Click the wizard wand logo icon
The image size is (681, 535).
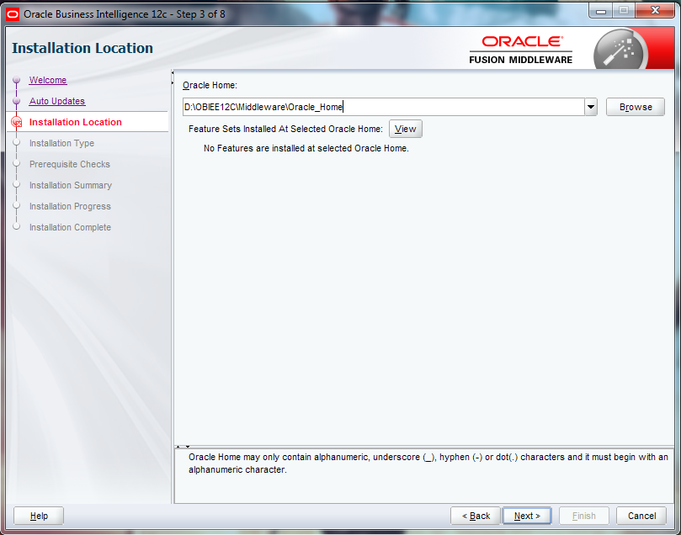(621, 50)
